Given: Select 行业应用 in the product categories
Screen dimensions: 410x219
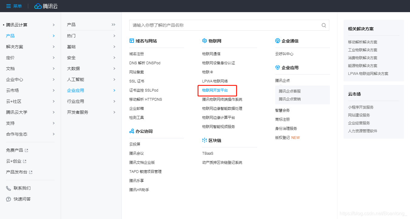Looking at the screenshot, I should (x=76, y=101).
